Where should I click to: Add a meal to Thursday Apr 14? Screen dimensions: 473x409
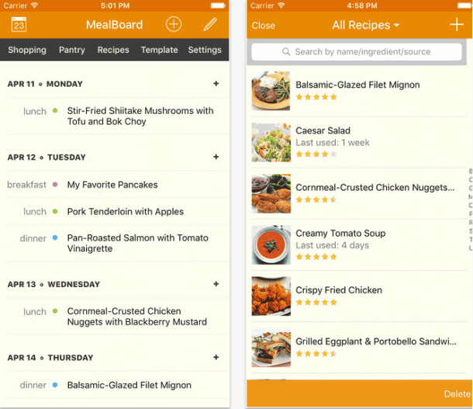(216, 358)
